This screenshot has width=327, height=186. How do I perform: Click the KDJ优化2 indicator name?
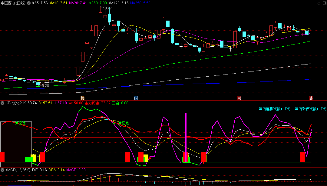pyautogui.click(x=14, y=103)
